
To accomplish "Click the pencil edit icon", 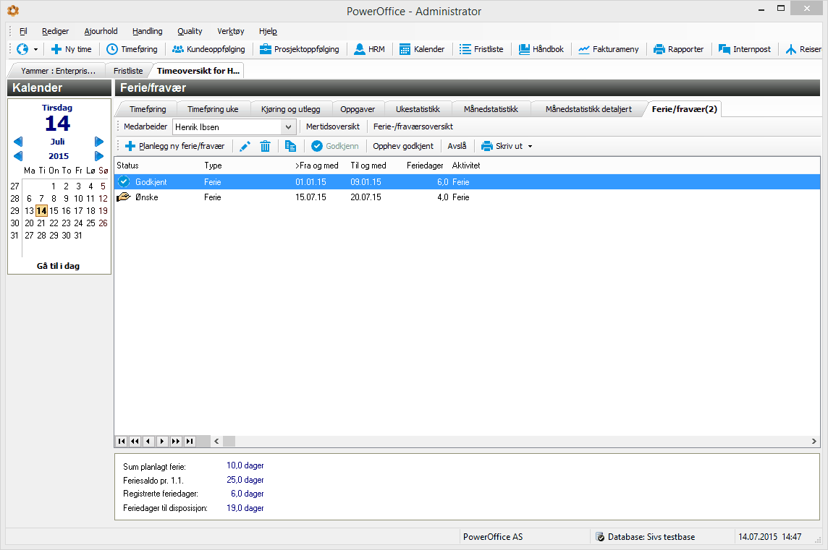I will (245, 146).
